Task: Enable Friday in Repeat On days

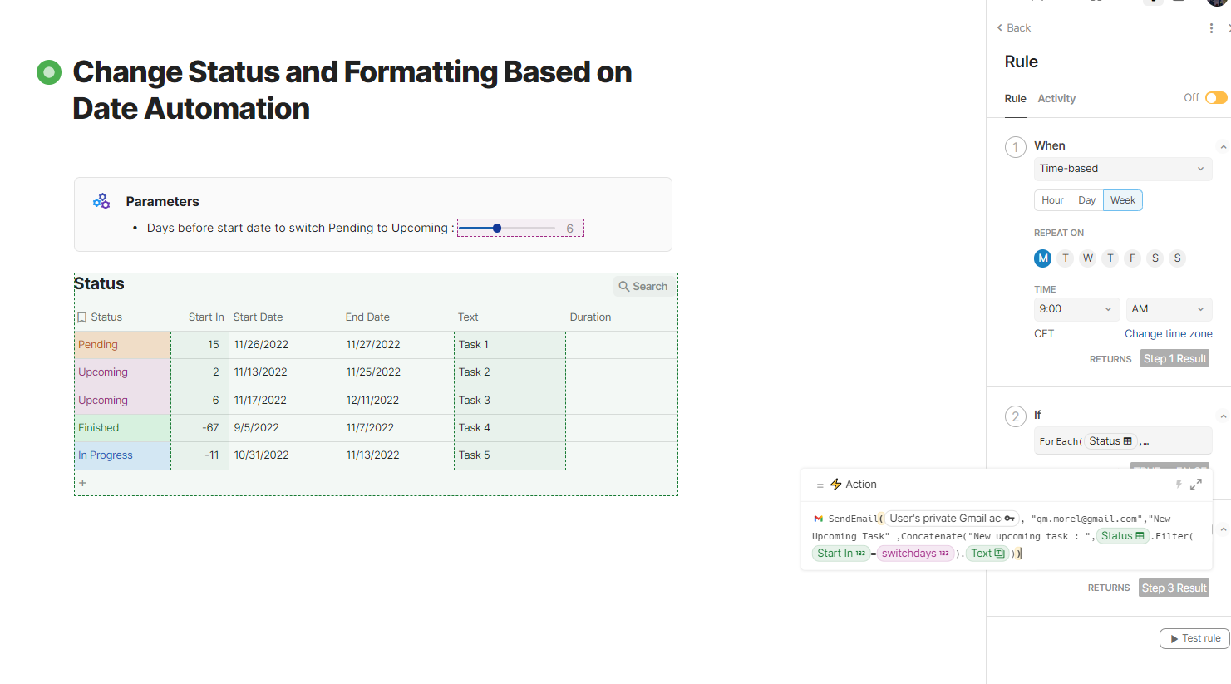Action: click(x=1132, y=258)
